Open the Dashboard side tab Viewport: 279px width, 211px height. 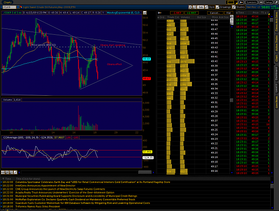(x=276, y=73)
